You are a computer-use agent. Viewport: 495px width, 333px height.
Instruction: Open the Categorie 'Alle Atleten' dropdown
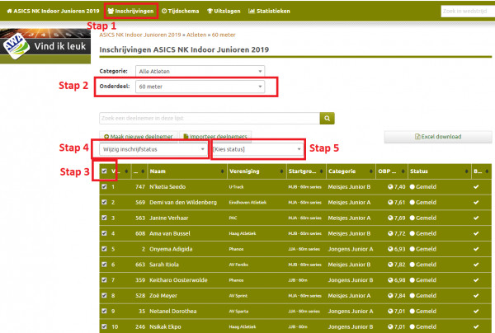point(200,72)
